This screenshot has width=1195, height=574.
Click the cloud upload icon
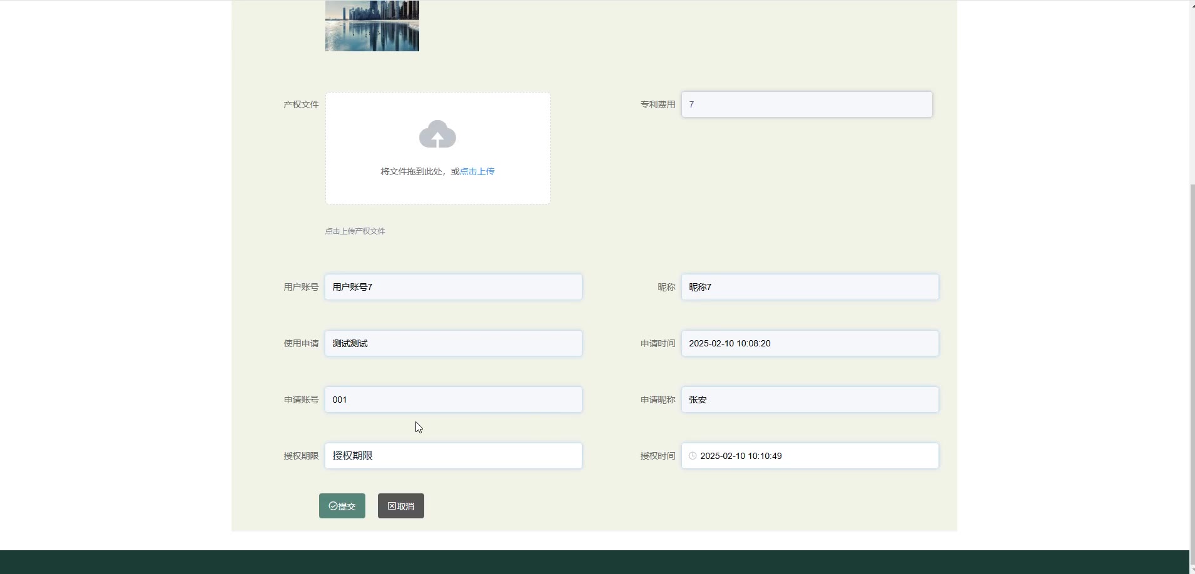tap(437, 134)
